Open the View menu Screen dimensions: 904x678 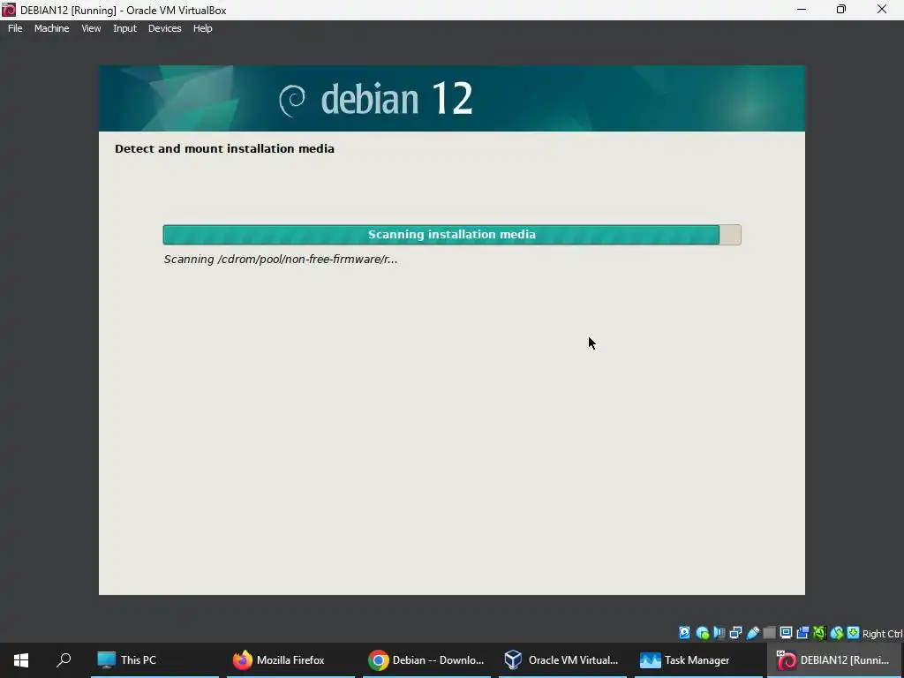(91, 28)
